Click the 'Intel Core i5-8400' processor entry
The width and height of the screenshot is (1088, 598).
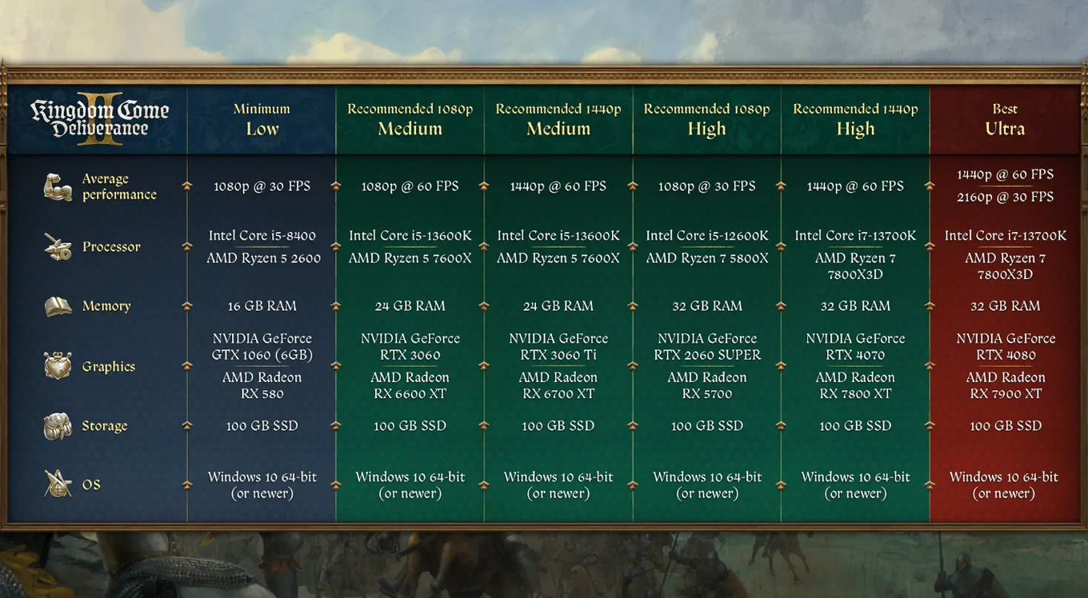[262, 236]
